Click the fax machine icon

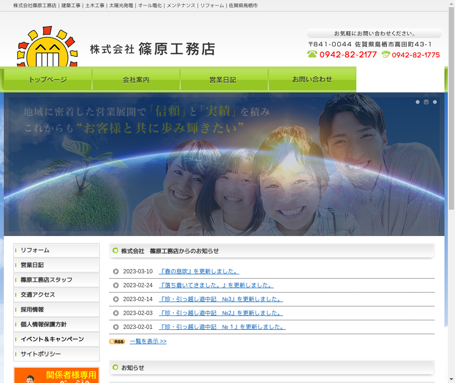point(386,55)
